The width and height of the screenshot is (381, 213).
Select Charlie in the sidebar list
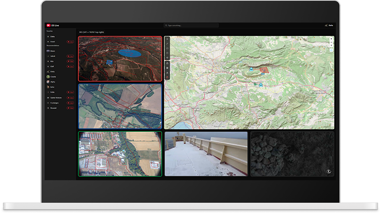[x=53, y=77]
